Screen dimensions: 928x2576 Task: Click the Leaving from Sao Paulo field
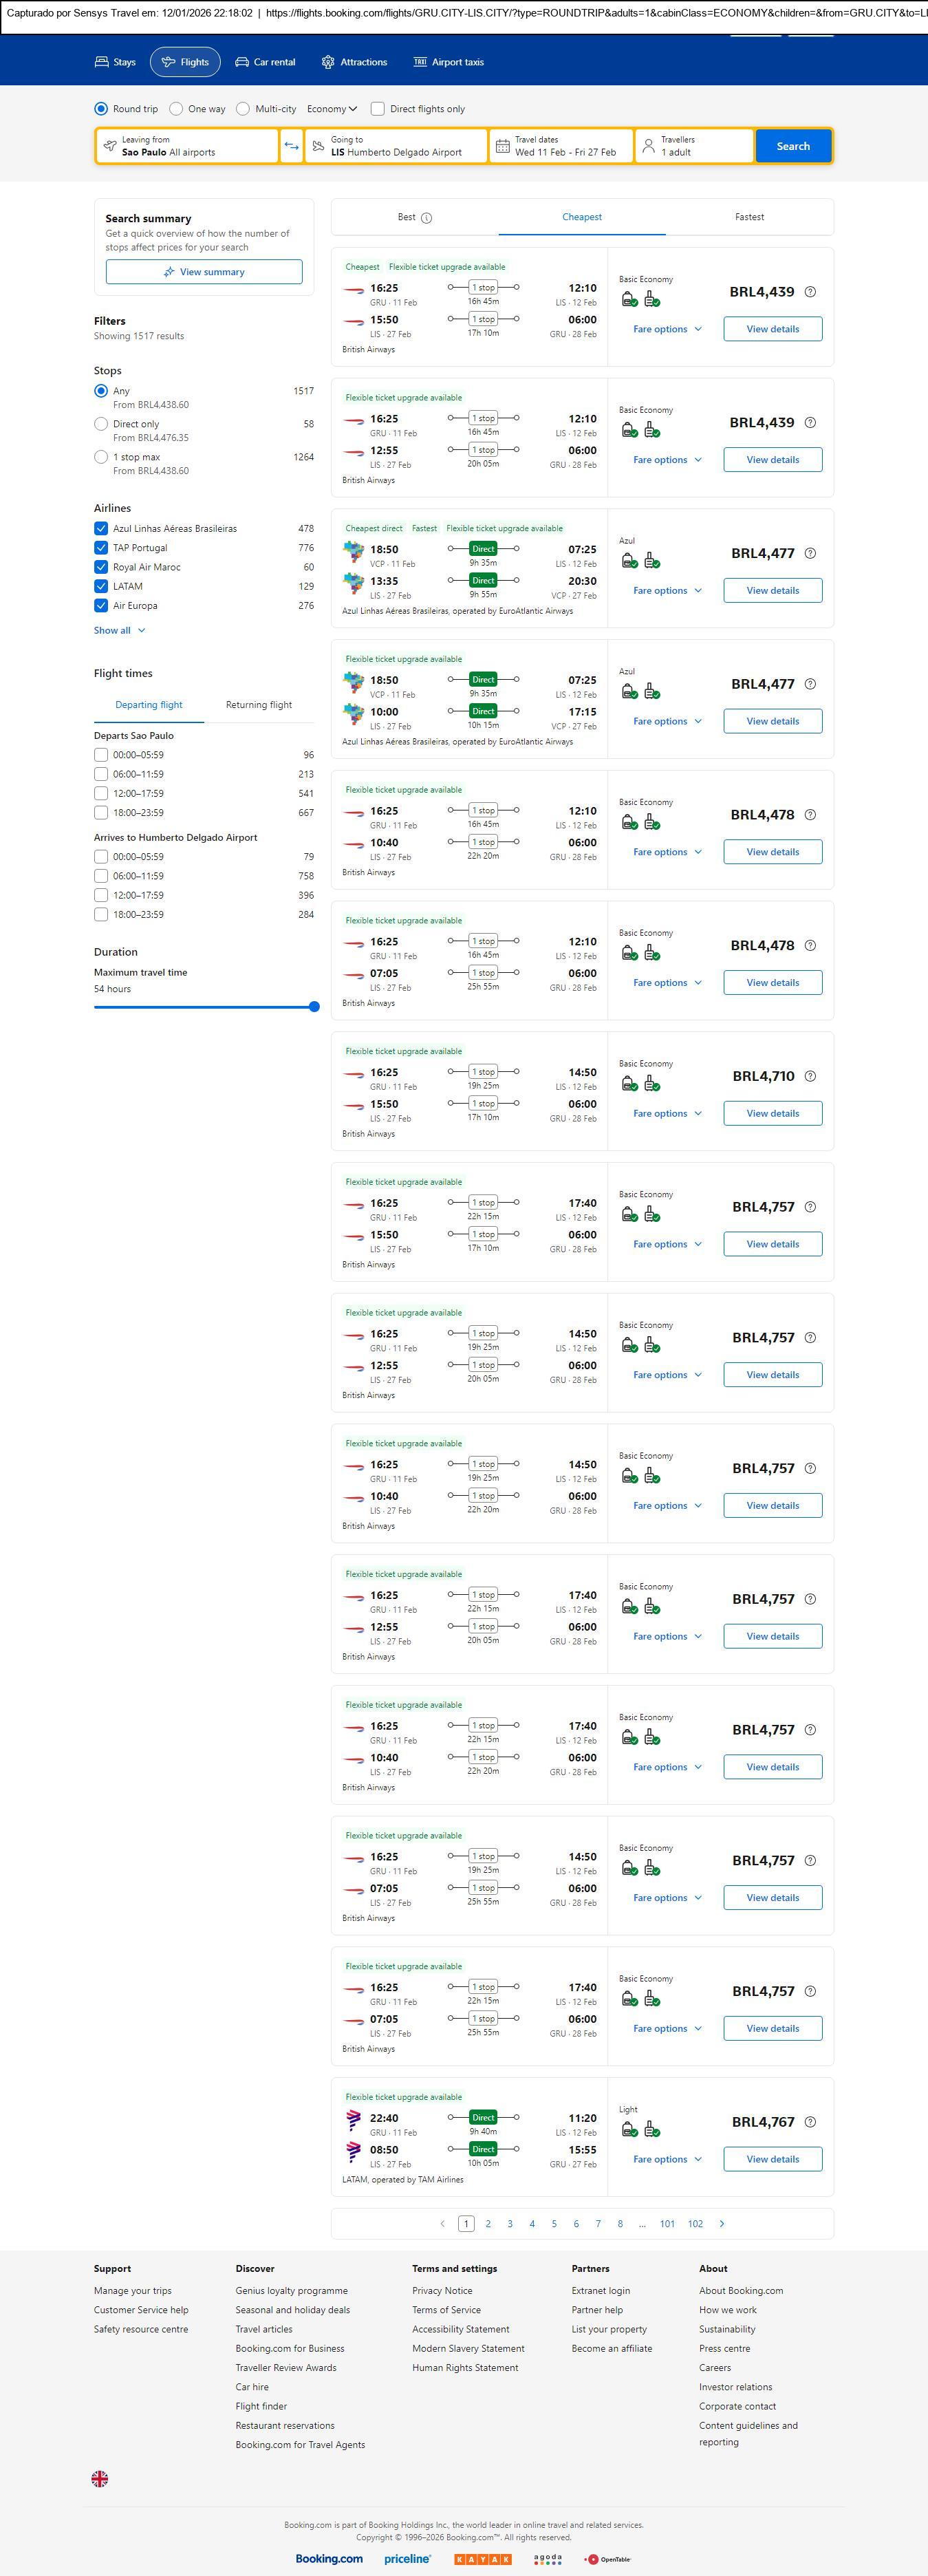pyautogui.click(x=187, y=146)
